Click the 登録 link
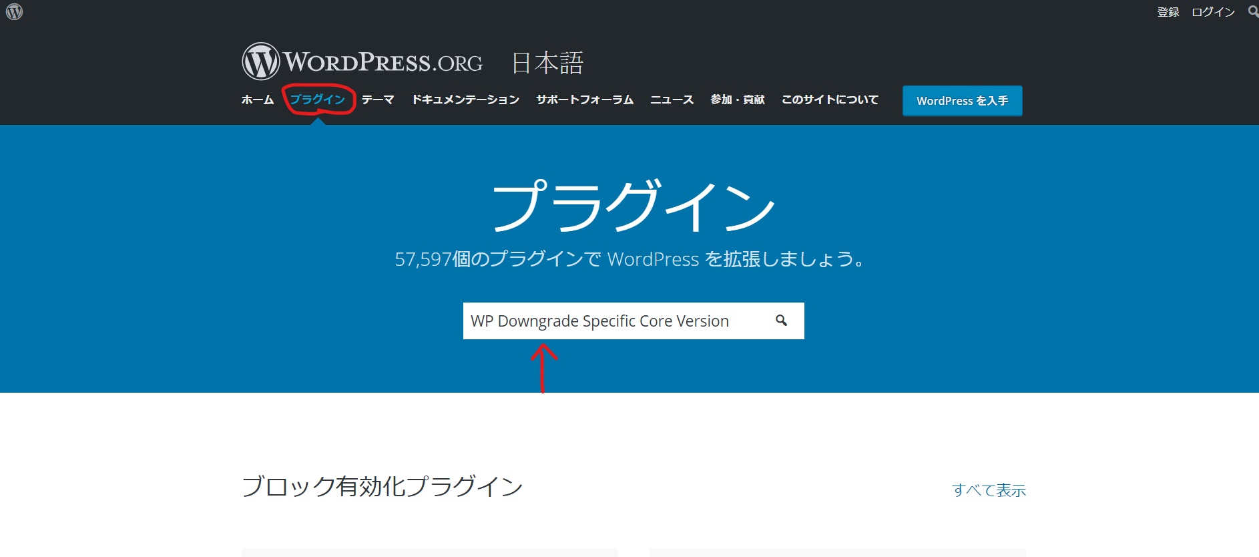The height and width of the screenshot is (557, 1259). click(x=1168, y=12)
